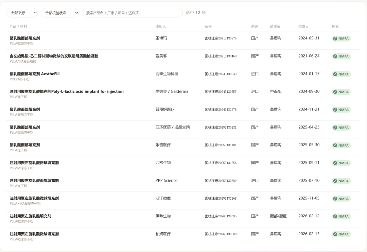Click registrant 爱美客
The image size is (367, 252).
point(161,56)
